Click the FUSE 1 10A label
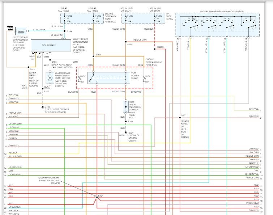Viewport: 273px width, 215px height. tap(148, 79)
